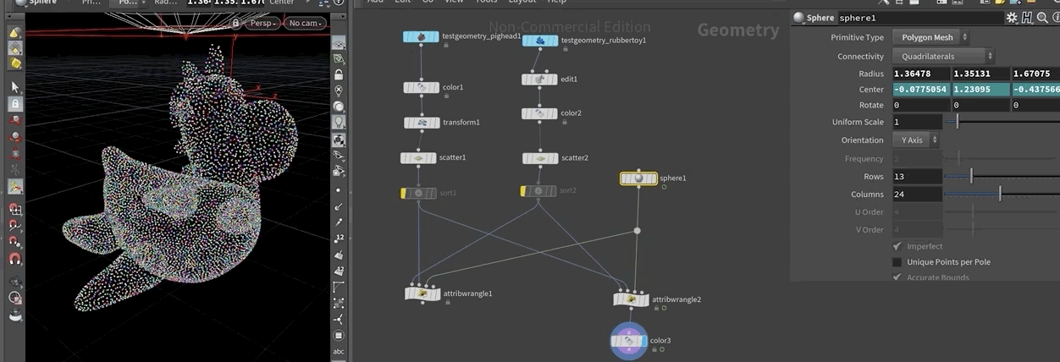
Task: Toggle the bypass flag on sort2 node
Action: 524,191
